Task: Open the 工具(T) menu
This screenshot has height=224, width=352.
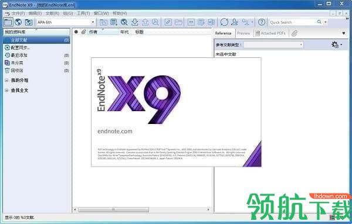Action: click(x=83, y=13)
